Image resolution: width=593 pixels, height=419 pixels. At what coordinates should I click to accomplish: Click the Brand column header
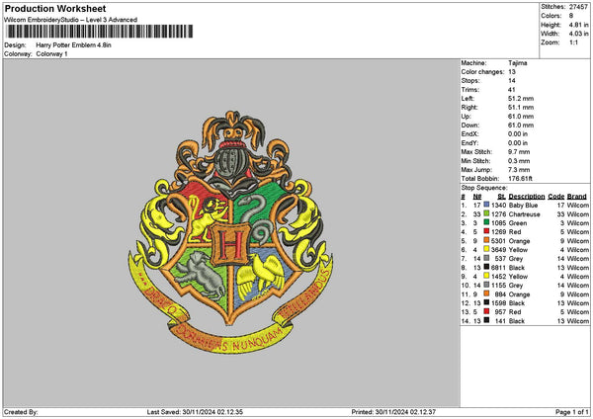point(577,197)
